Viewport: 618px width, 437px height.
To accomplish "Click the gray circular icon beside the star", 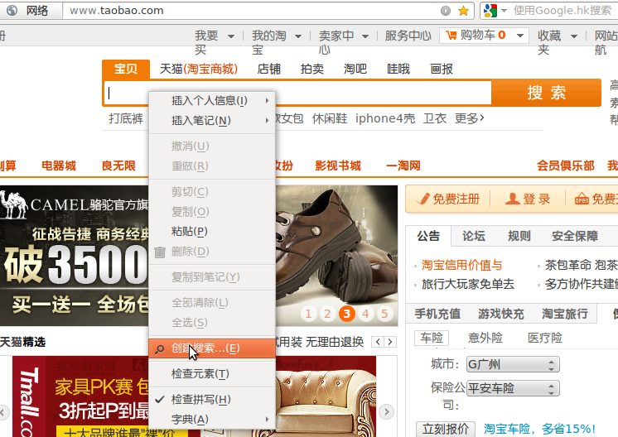I will pos(446,11).
